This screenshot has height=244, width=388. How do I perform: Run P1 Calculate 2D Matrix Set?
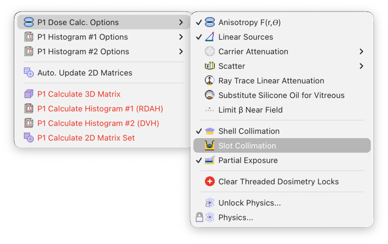[x=86, y=138]
